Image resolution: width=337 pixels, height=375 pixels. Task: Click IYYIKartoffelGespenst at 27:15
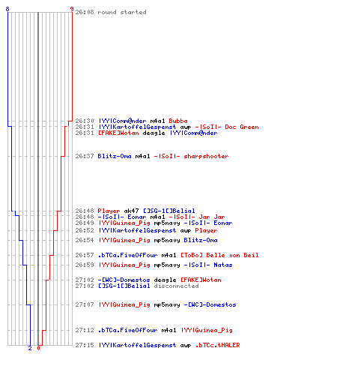[x=137, y=345]
